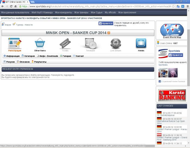Viewport: 190px width, 148px height.
Task: Click SPORTDATA breadcrumb link
Action: [7, 18]
